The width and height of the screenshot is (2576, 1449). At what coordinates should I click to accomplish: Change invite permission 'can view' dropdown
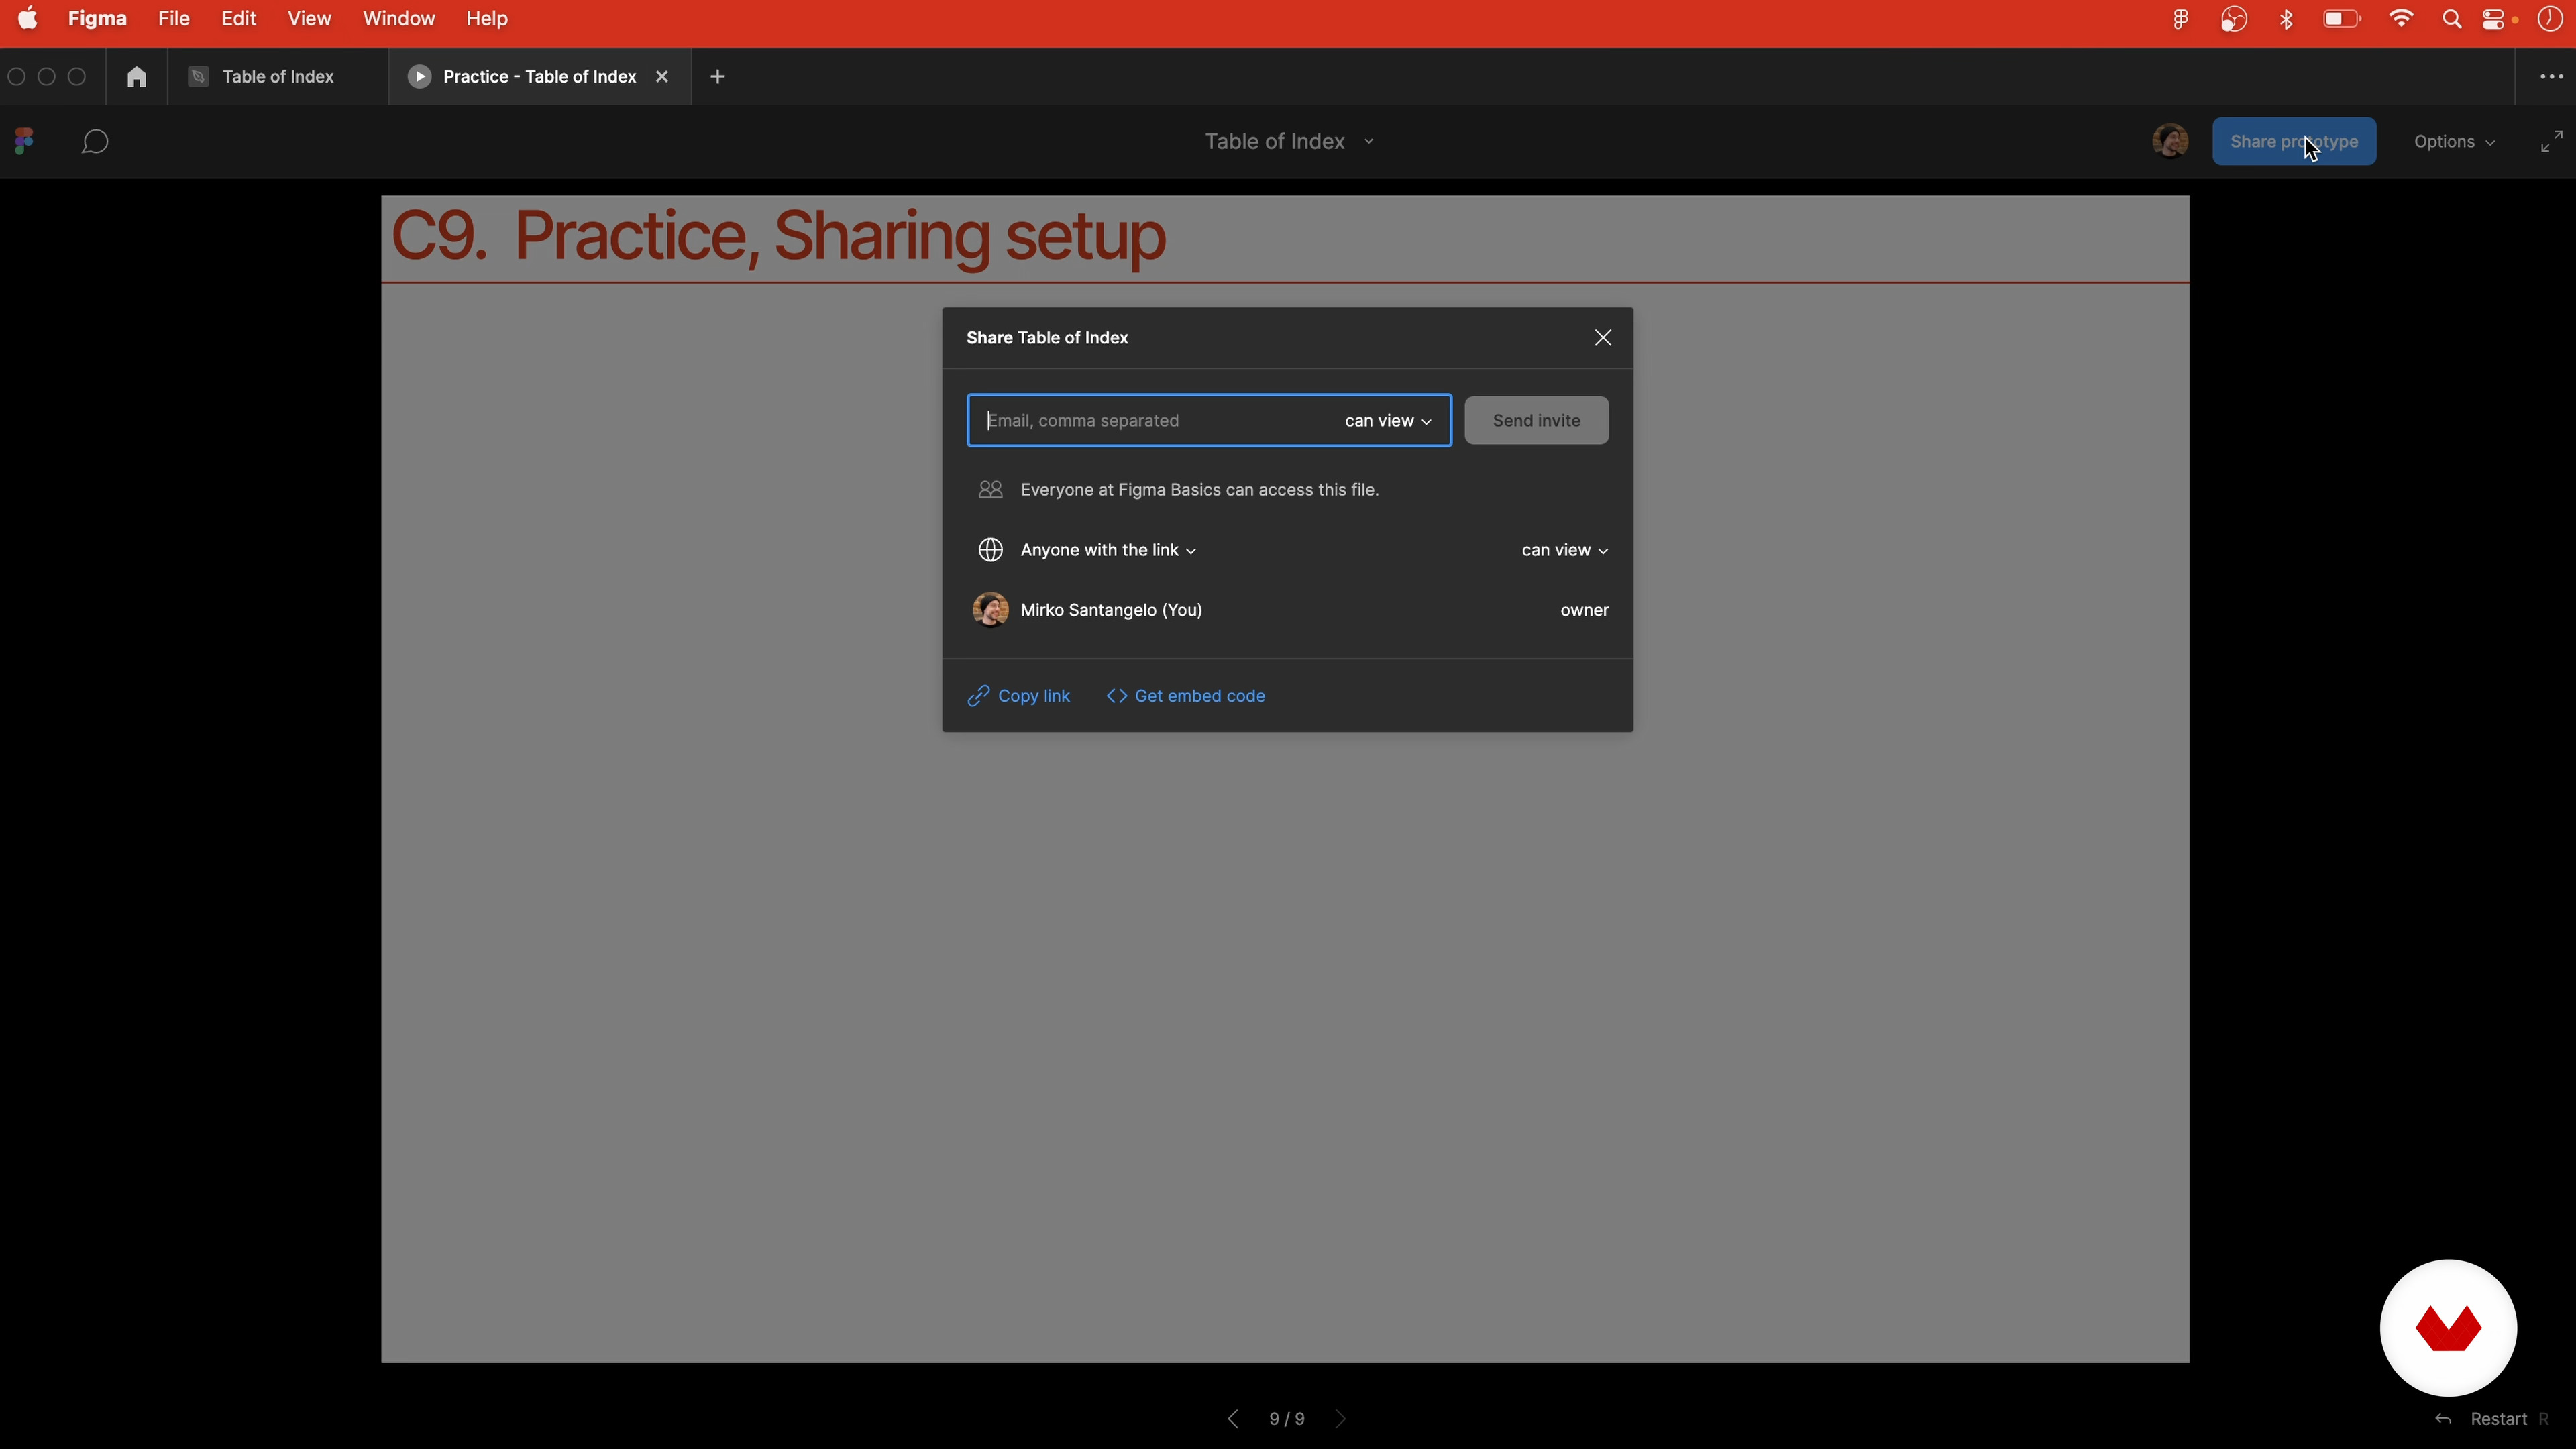click(x=1388, y=421)
